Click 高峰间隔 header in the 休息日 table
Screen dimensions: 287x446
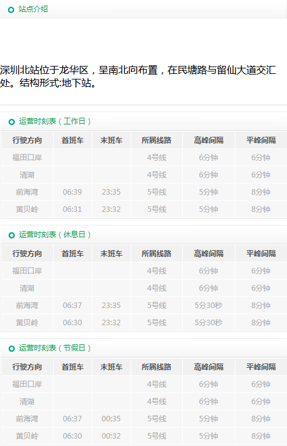pyautogui.click(x=209, y=253)
